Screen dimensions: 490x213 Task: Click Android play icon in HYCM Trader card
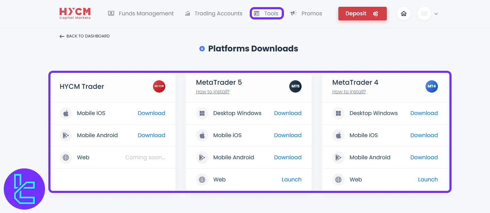66,135
